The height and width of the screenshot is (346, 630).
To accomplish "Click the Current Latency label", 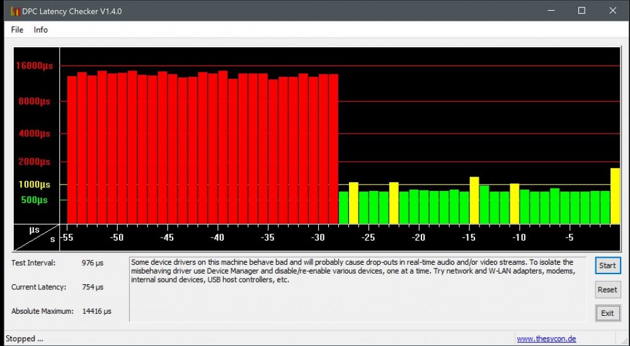I will click(x=38, y=287).
